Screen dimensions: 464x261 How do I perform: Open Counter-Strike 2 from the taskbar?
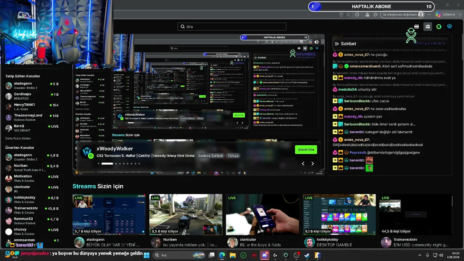(318, 255)
